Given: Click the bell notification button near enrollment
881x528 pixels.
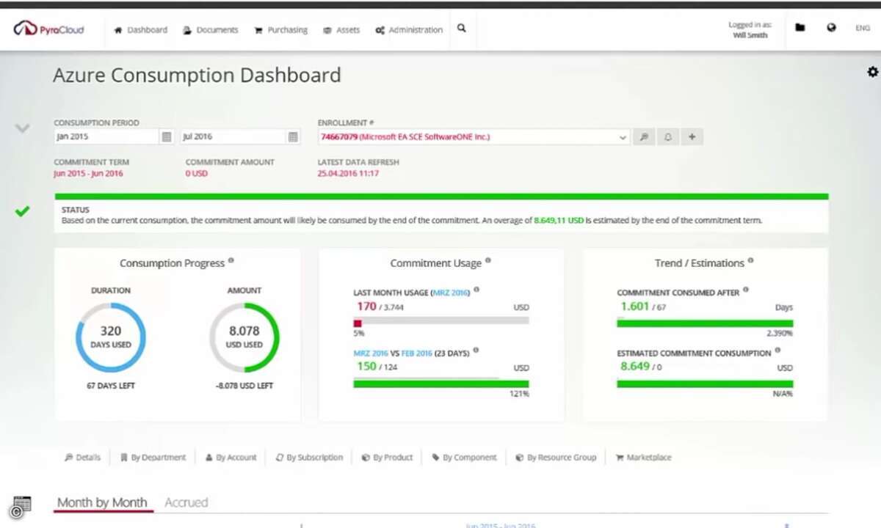Looking at the screenshot, I should coord(667,137).
